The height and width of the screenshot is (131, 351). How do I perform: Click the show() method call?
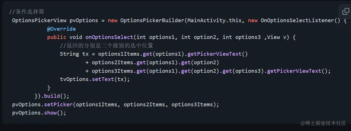pyautogui.click(x=53, y=113)
